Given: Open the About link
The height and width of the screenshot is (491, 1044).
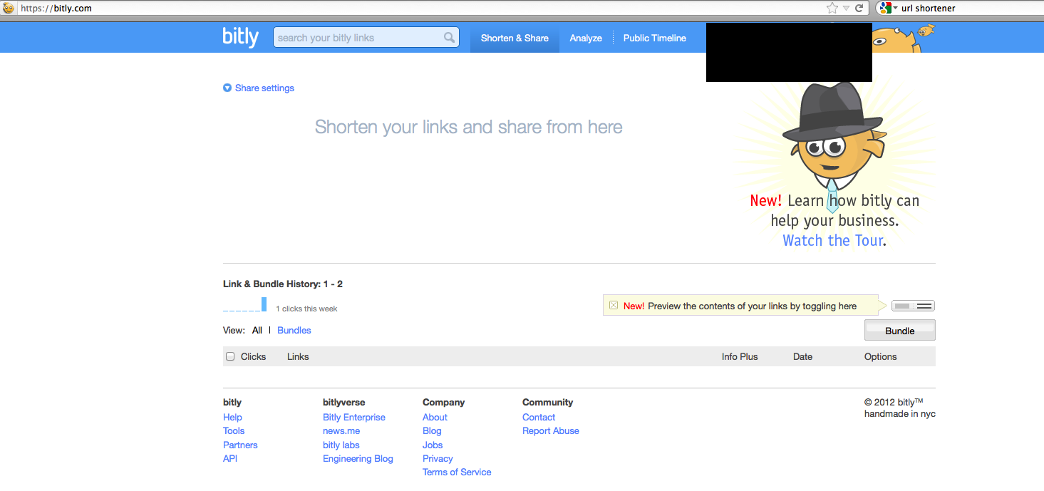Looking at the screenshot, I should [435, 418].
